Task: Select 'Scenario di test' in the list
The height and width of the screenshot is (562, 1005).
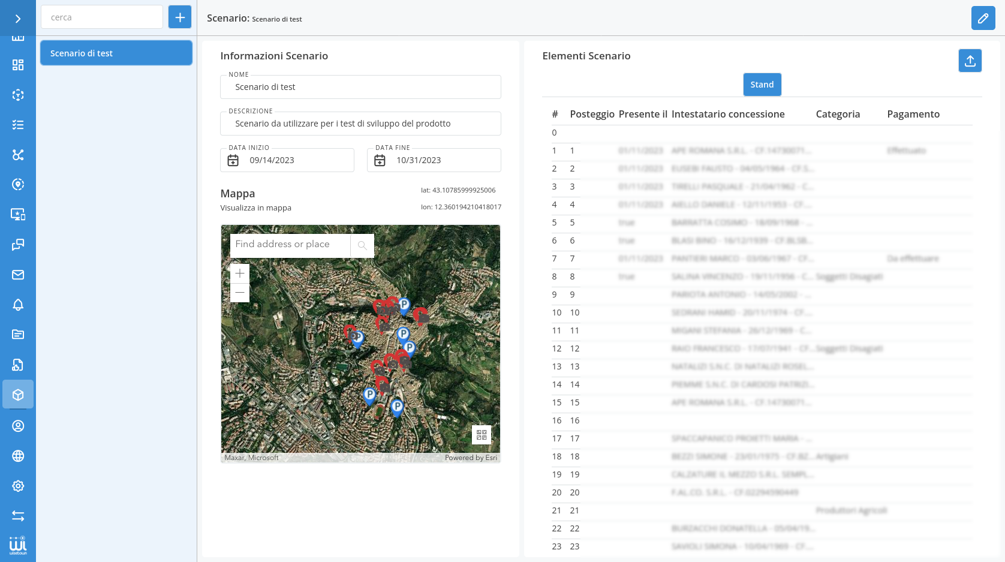Action: (116, 53)
